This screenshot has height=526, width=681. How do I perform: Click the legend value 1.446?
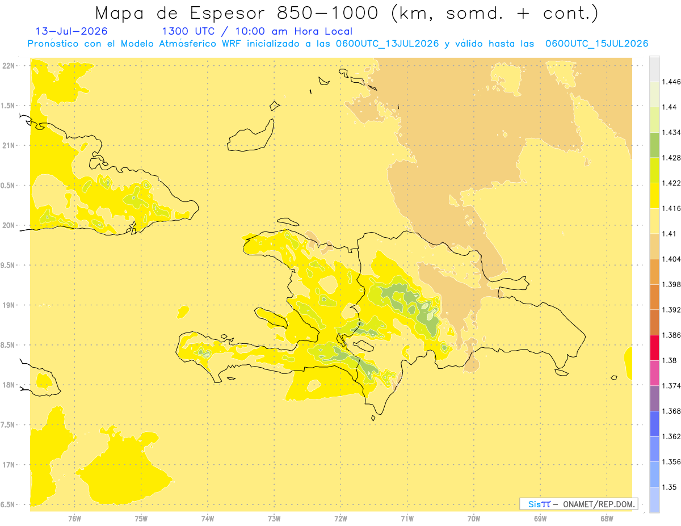coord(671,82)
